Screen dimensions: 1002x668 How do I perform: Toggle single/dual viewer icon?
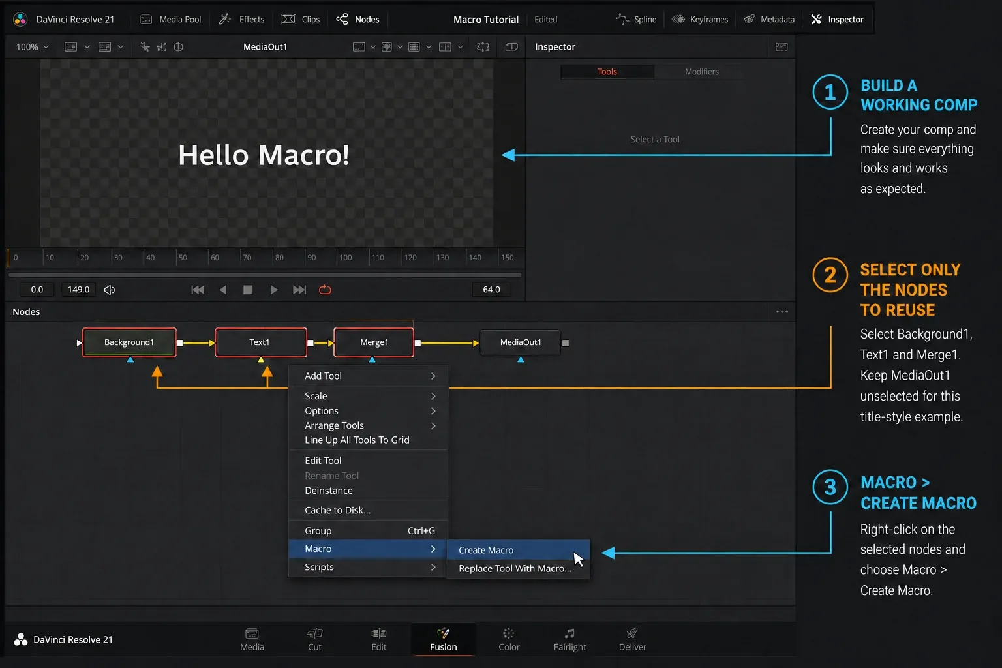(511, 47)
